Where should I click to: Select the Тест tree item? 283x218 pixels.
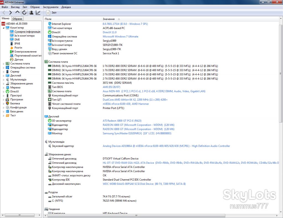tap(13, 116)
